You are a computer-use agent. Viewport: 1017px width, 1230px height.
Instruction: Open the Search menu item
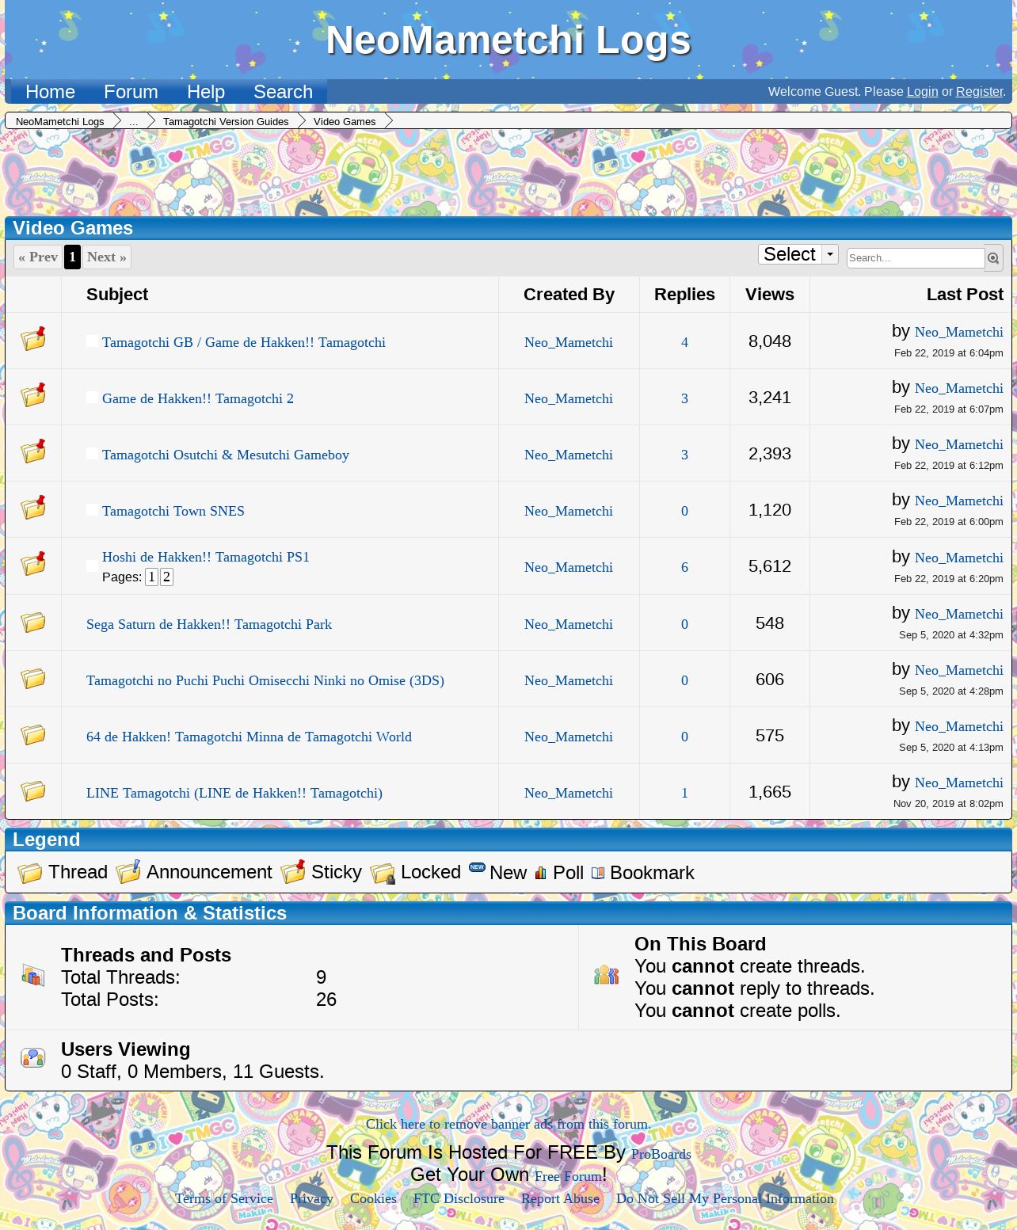(283, 92)
